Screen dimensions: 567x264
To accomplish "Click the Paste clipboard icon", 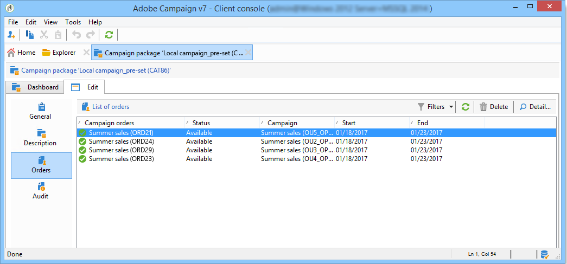I will coord(58,35).
